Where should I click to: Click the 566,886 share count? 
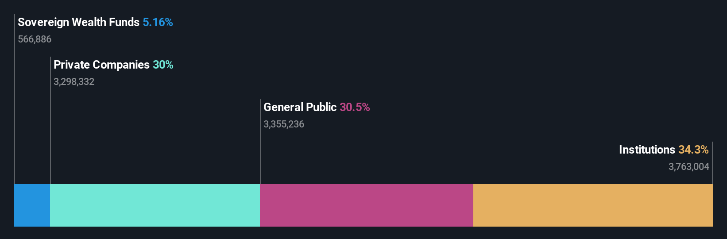point(35,39)
